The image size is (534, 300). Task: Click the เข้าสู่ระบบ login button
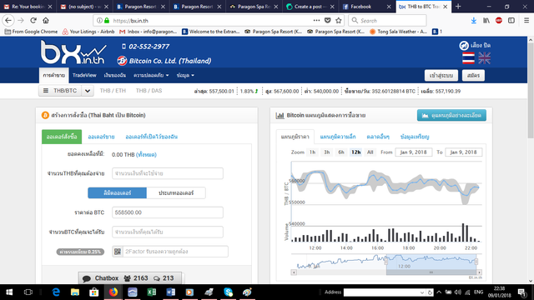click(x=441, y=76)
